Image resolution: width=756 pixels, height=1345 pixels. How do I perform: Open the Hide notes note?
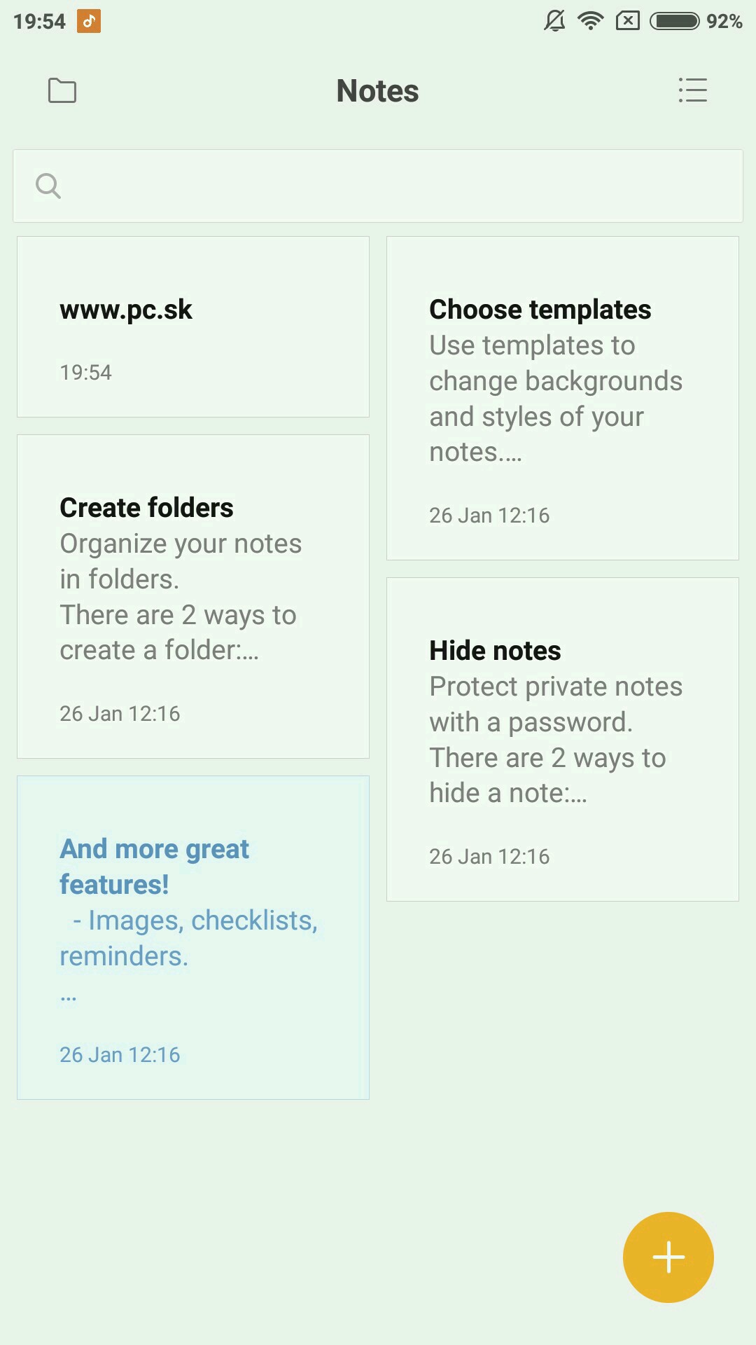(x=563, y=739)
